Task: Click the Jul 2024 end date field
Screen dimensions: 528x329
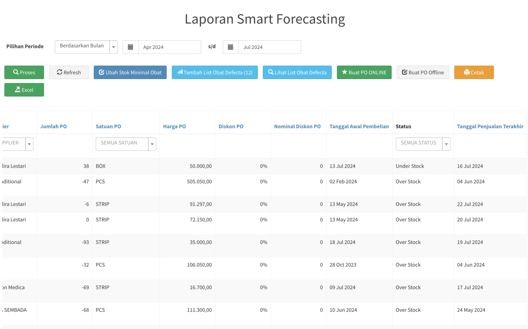Action: pyautogui.click(x=269, y=47)
